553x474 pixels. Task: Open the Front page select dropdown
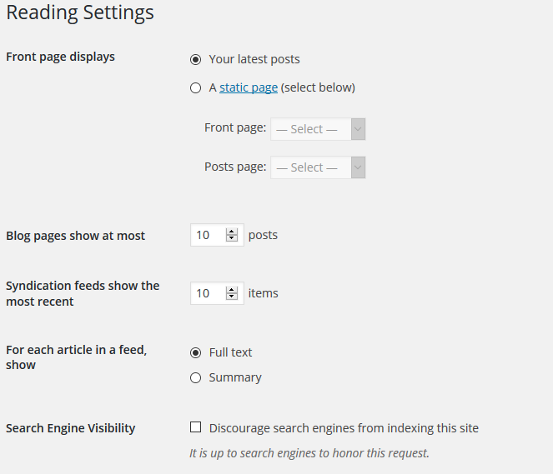[x=318, y=129]
